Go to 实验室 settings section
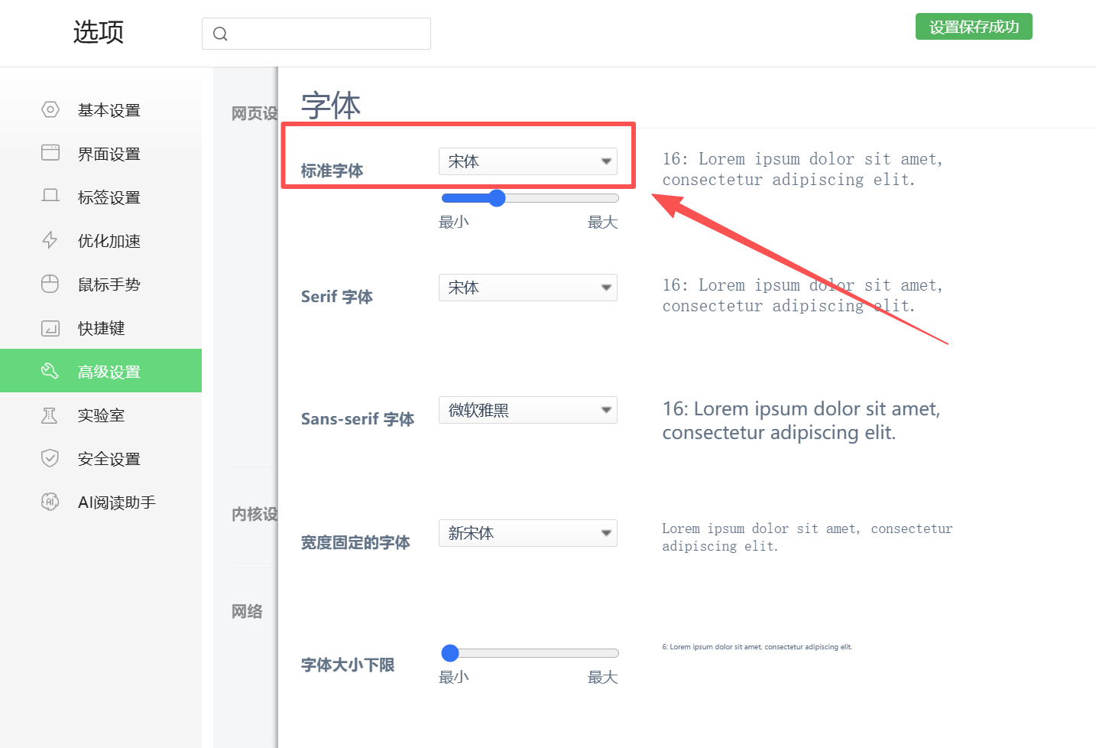The image size is (1096, 748). 101,415
